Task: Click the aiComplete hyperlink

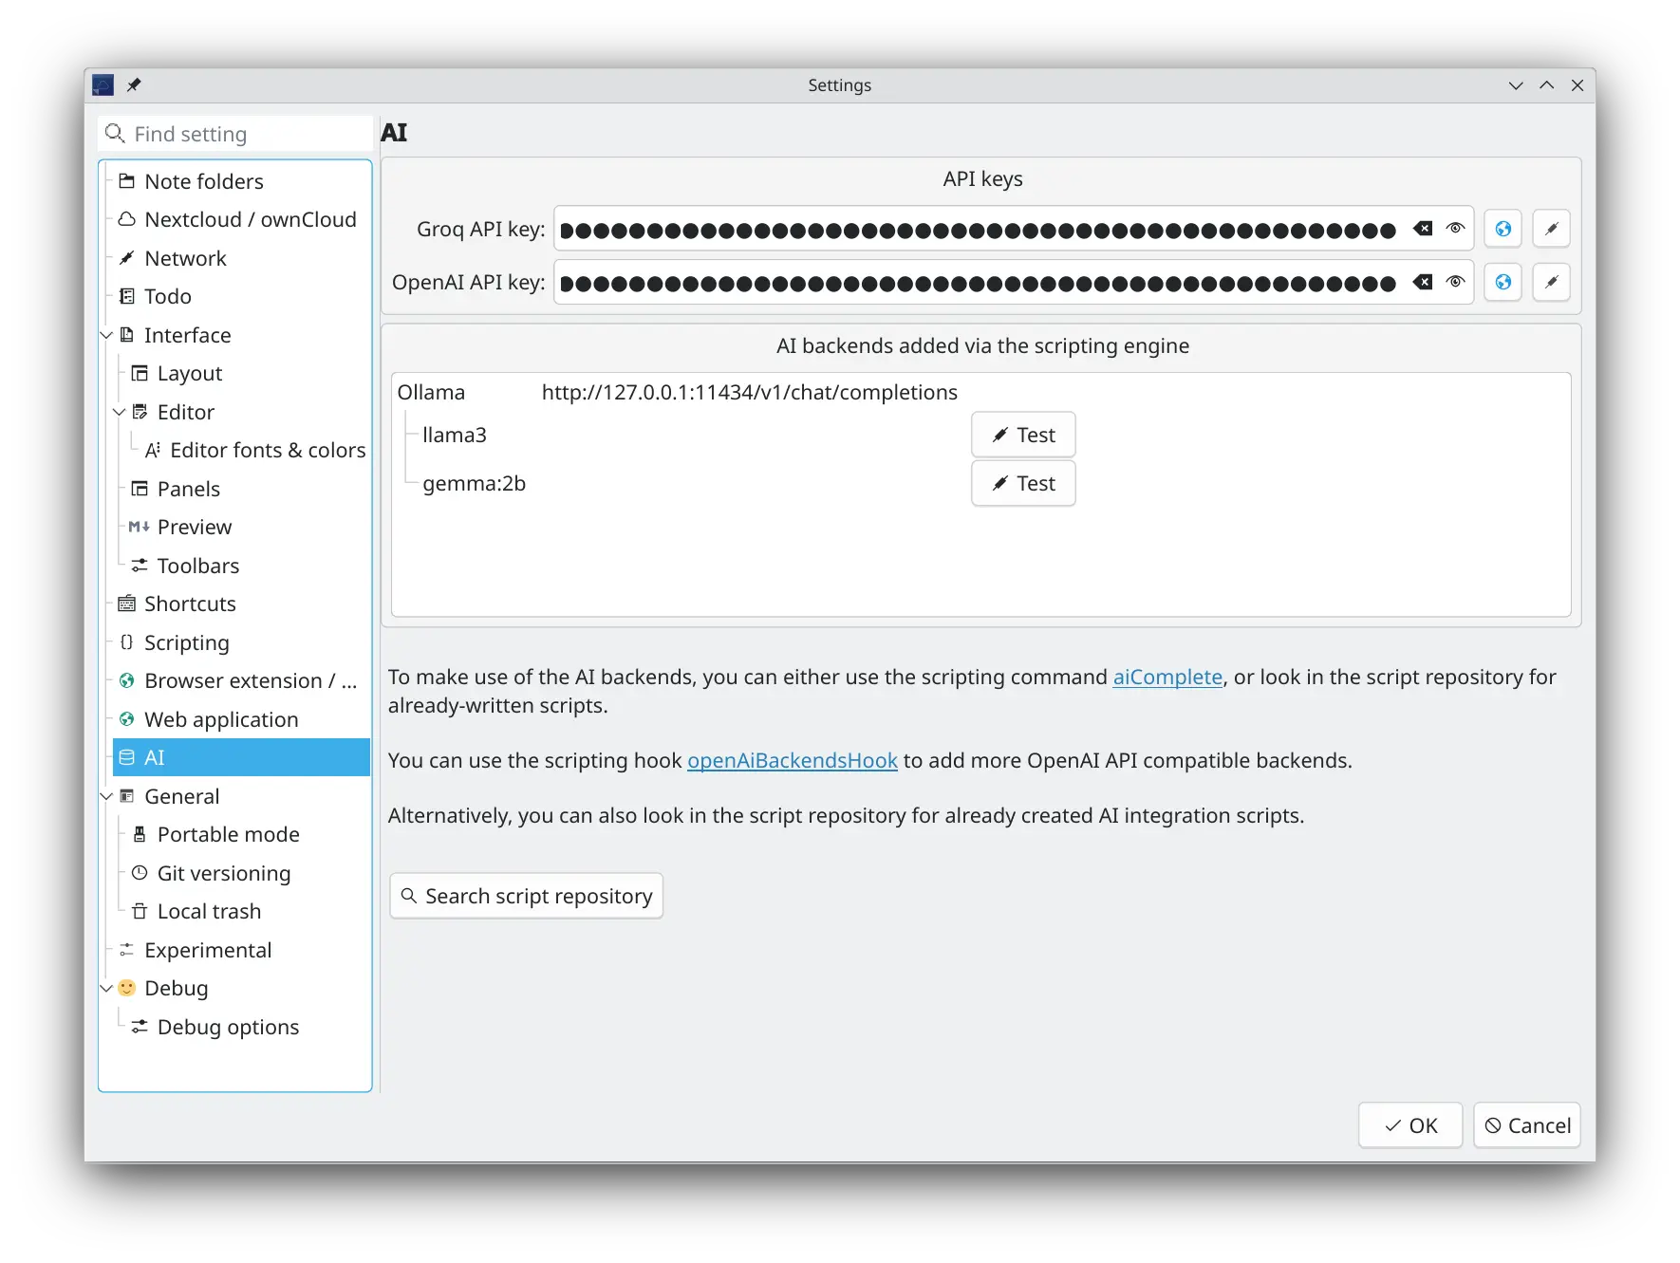Action: click(x=1167, y=677)
